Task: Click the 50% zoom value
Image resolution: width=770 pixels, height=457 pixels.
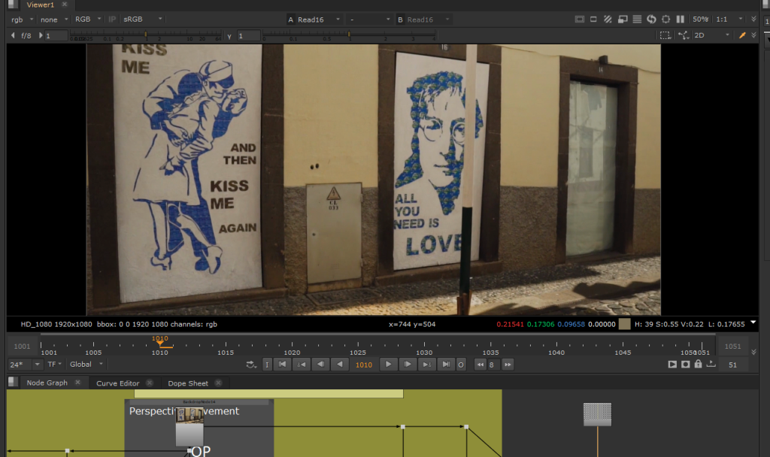Action: point(700,19)
